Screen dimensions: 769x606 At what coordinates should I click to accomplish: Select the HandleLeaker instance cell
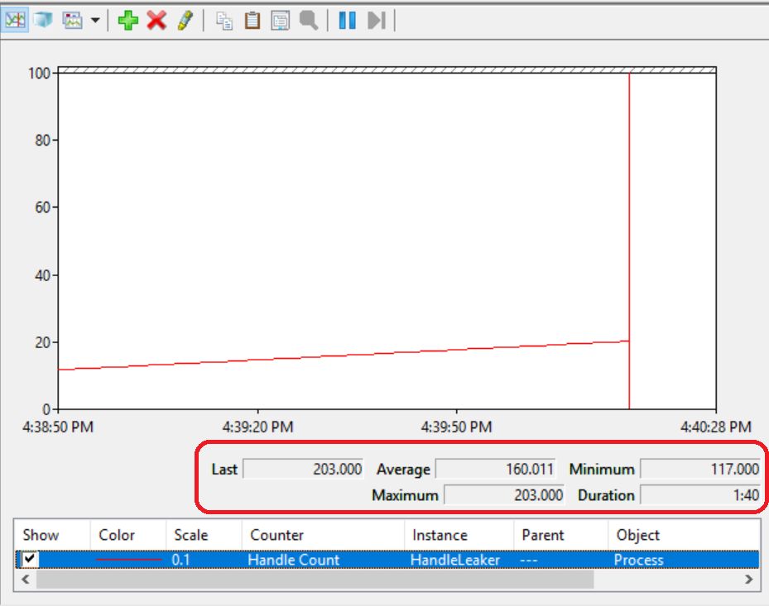pos(454,560)
